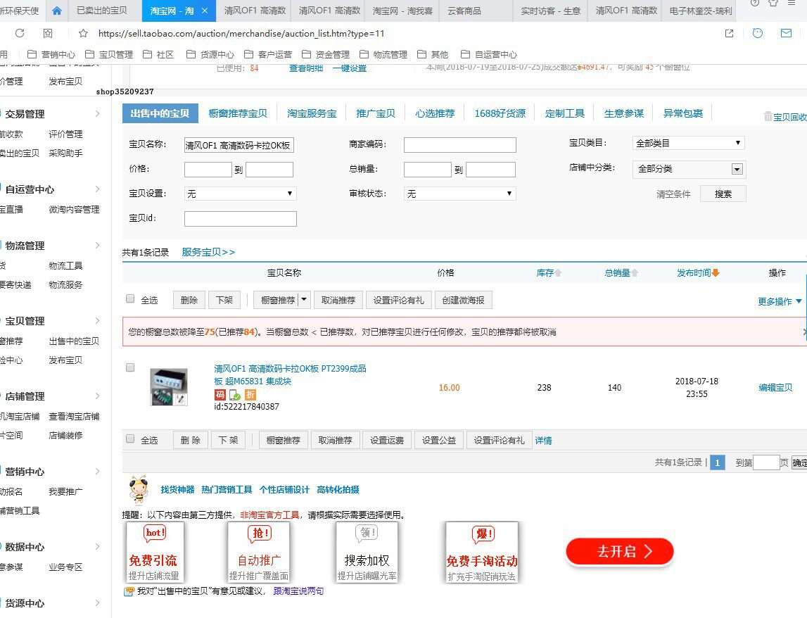Image resolution: width=807 pixels, height=618 pixels.
Task: Open the 搜索加权 promotion card
Action: (x=367, y=552)
